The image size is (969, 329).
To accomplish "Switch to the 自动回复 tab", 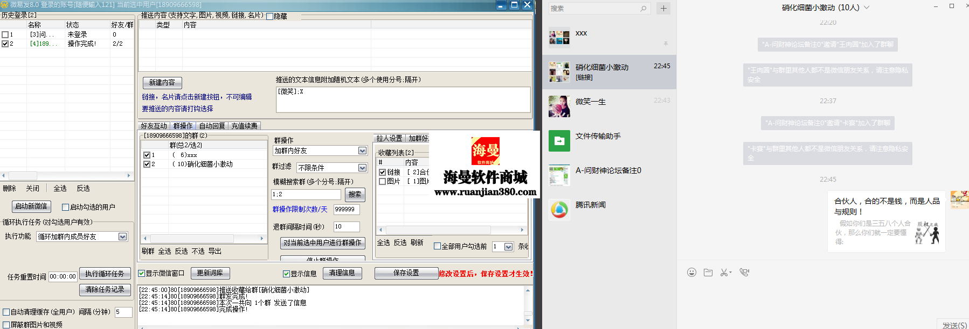I will [212, 126].
